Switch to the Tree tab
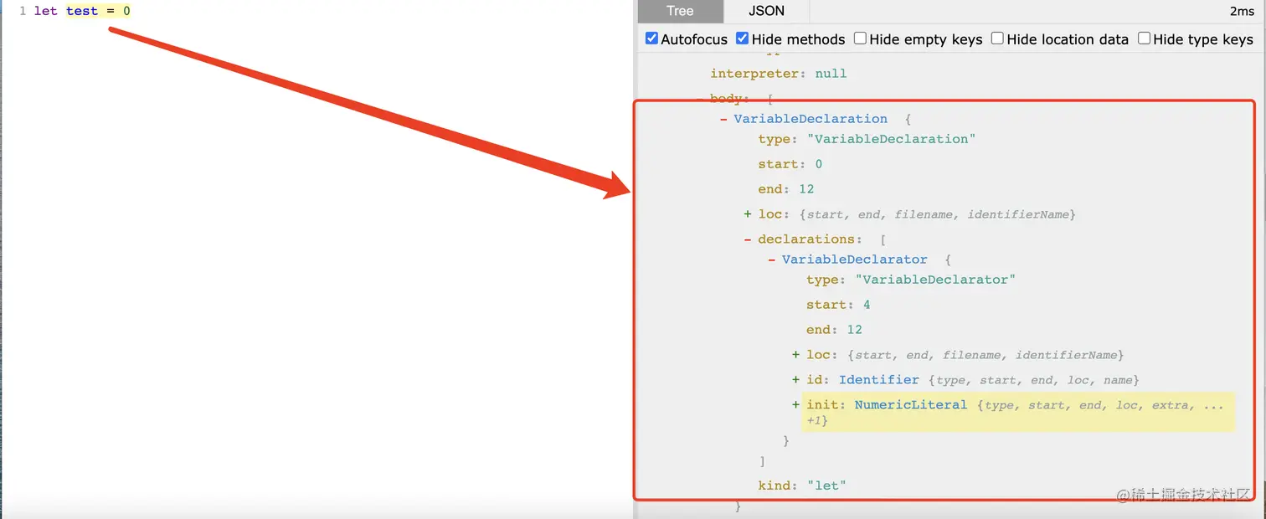1266x519 pixels. [x=680, y=11]
